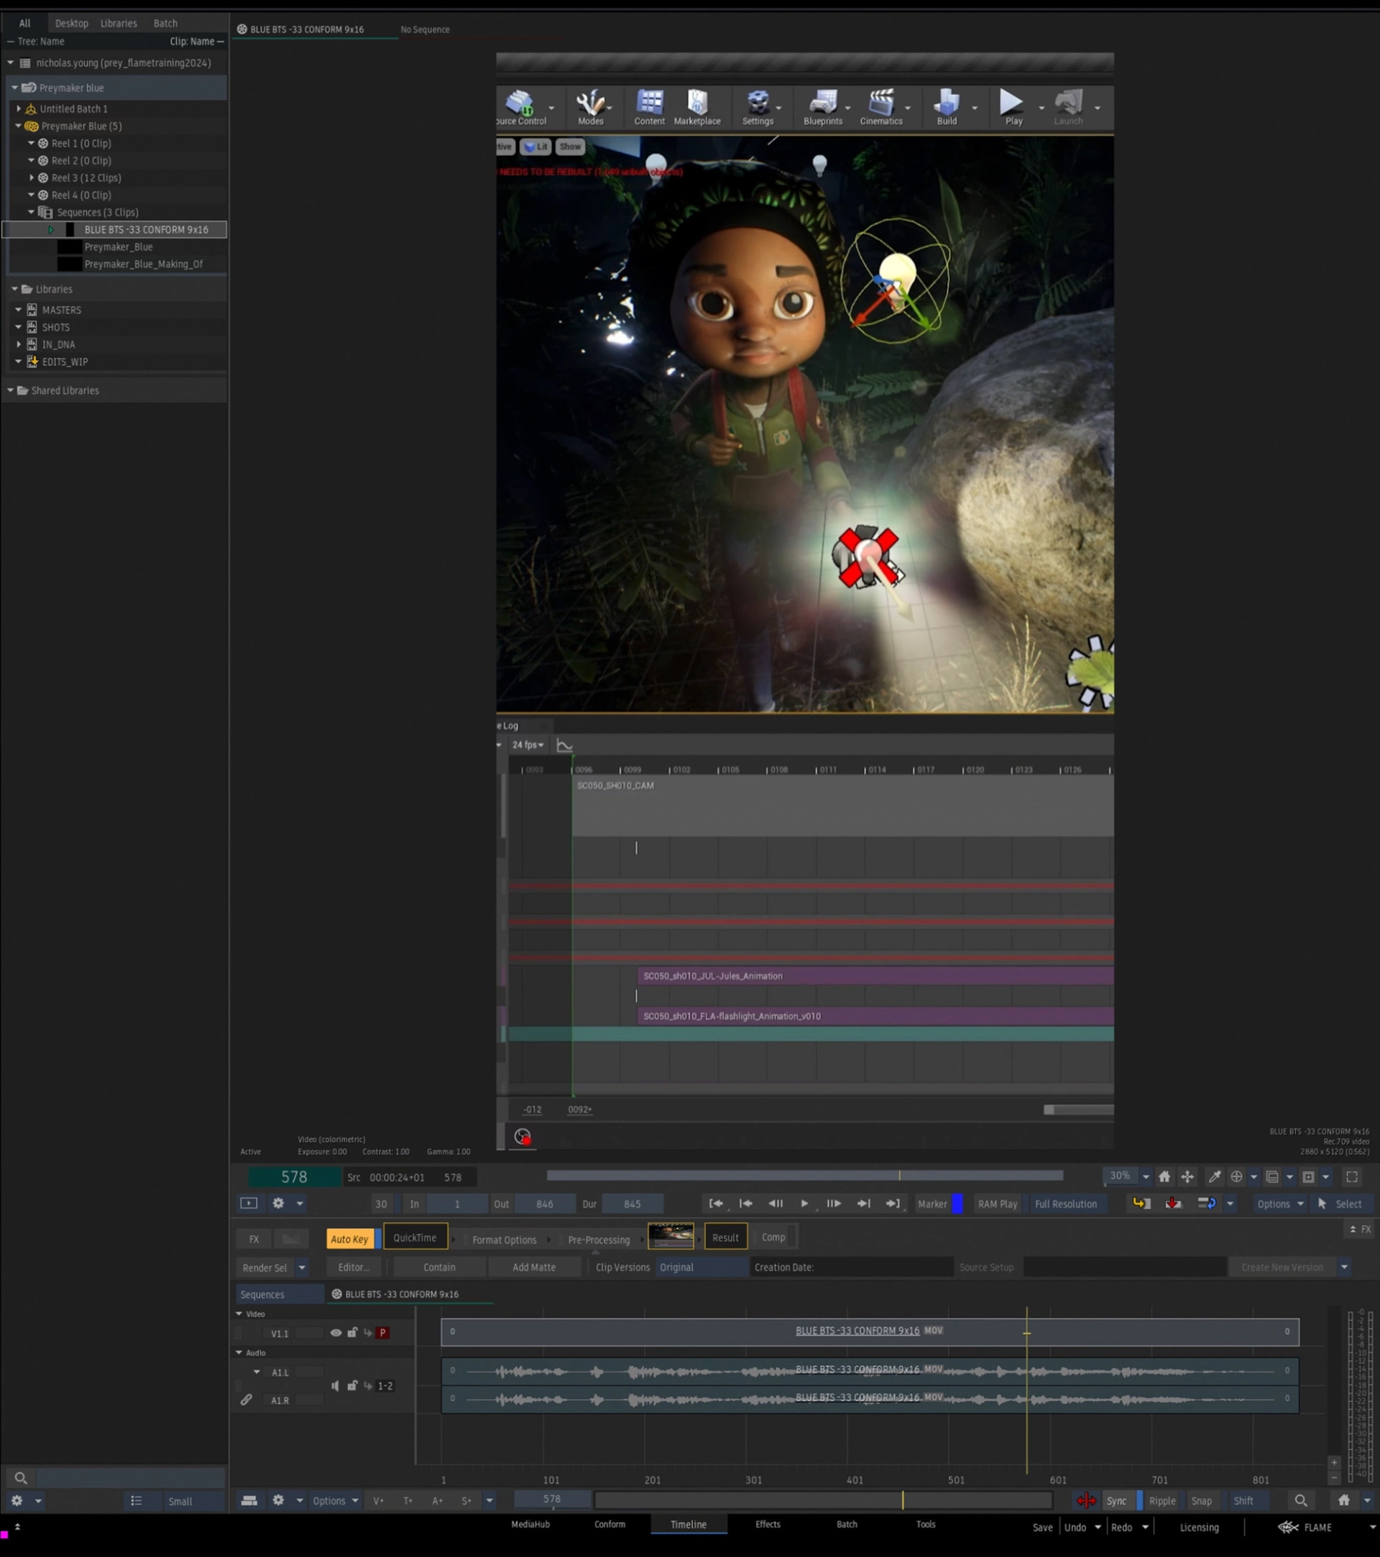The image size is (1380, 1557).
Task: Click the Add Matte button
Action: pyautogui.click(x=534, y=1267)
